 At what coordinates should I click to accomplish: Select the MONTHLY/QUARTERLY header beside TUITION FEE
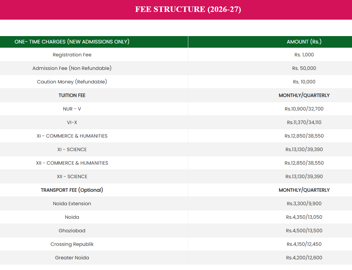pos(304,95)
